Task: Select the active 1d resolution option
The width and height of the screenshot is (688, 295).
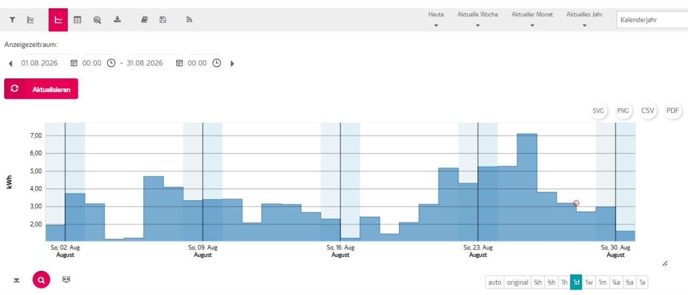Action: click(x=576, y=282)
